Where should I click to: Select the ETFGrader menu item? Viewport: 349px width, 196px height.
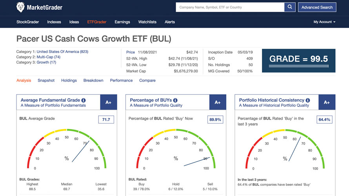pos(97,22)
